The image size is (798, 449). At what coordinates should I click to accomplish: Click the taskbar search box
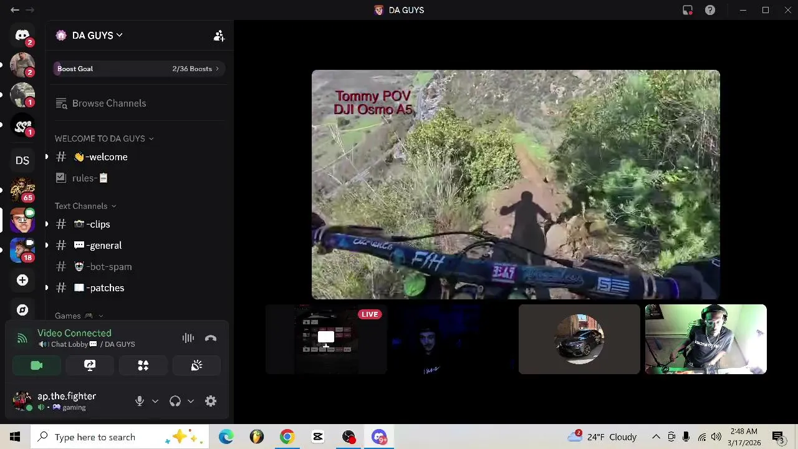click(x=120, y=437)
